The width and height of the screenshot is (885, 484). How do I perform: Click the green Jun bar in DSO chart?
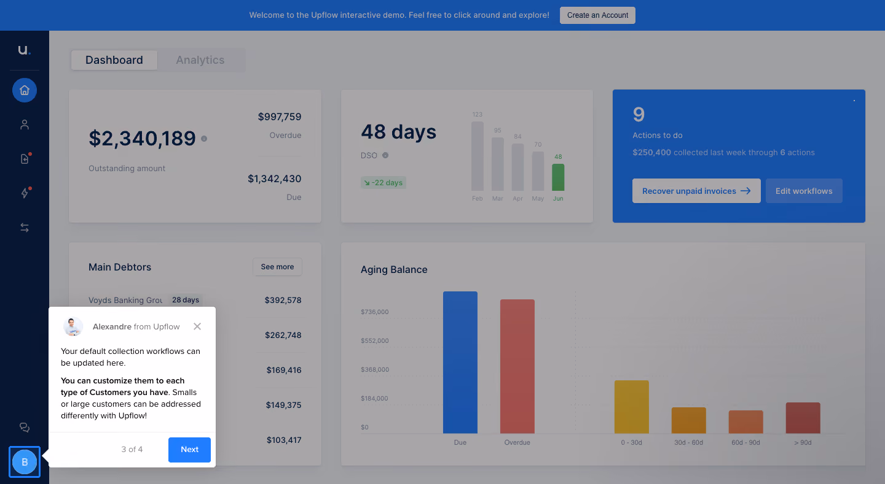558,177
